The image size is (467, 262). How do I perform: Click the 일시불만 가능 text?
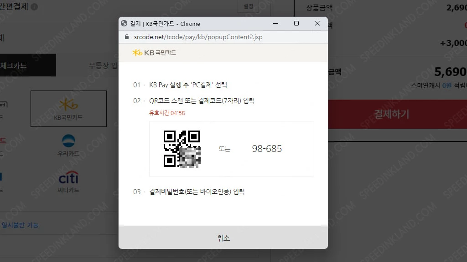pyautogui.click(x=20, y=225)
